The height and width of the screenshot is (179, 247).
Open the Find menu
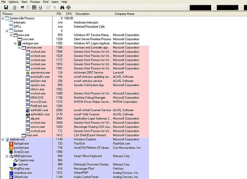46,2
